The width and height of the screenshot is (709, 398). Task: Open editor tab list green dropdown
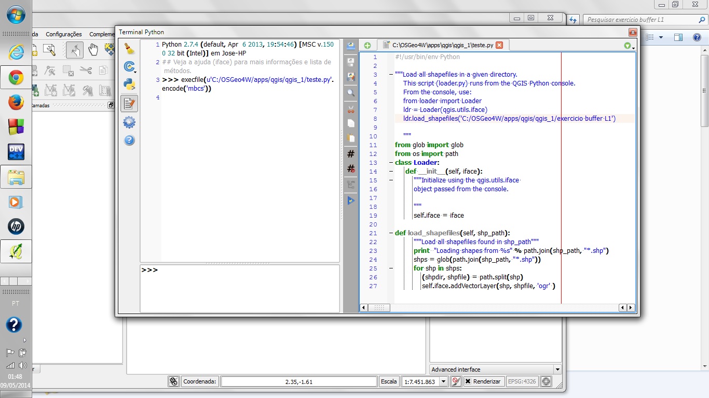629,46
